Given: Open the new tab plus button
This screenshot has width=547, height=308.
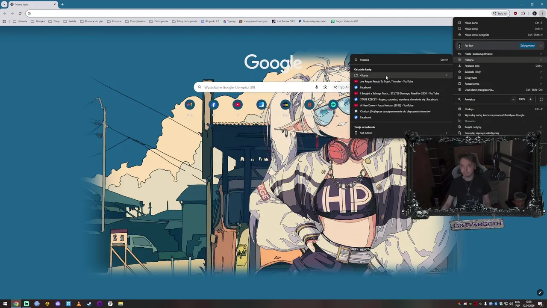Looking at the screenshot, I should (62, 4).
